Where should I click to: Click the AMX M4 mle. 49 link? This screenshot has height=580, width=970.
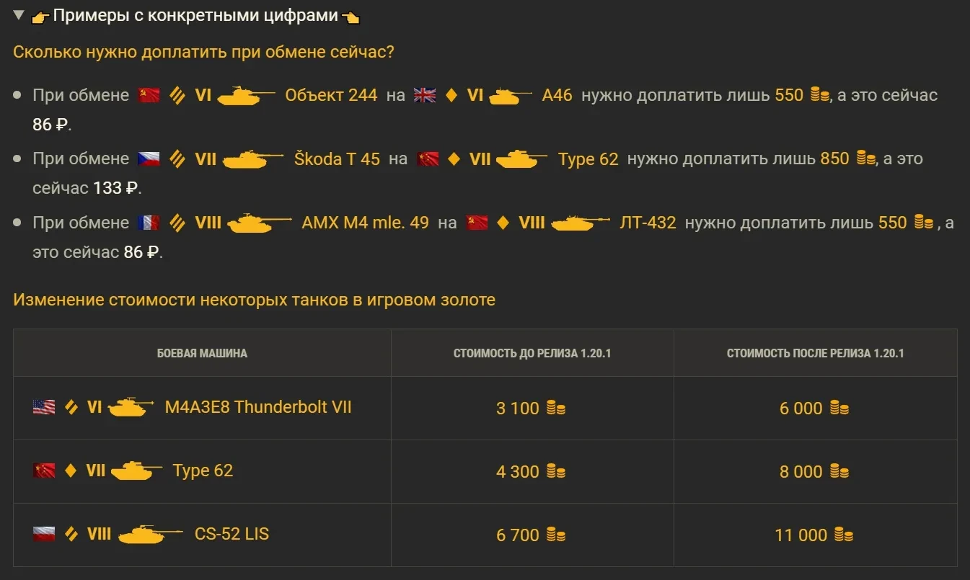click(365, 223)
